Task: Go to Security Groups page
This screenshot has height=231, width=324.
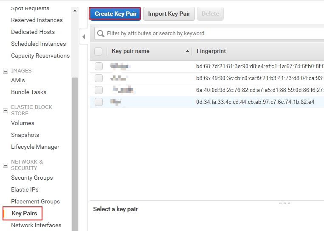Action: point(32,178)
